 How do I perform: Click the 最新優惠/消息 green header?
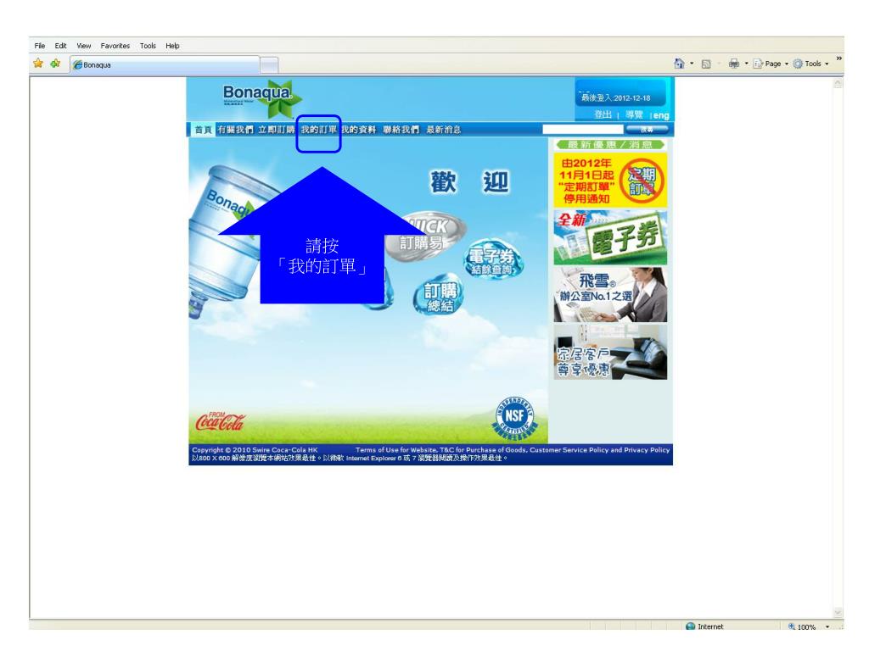(x=610, y=144)
